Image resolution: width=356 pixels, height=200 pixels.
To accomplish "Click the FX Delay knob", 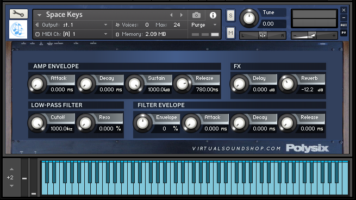I will click(239, 84).
